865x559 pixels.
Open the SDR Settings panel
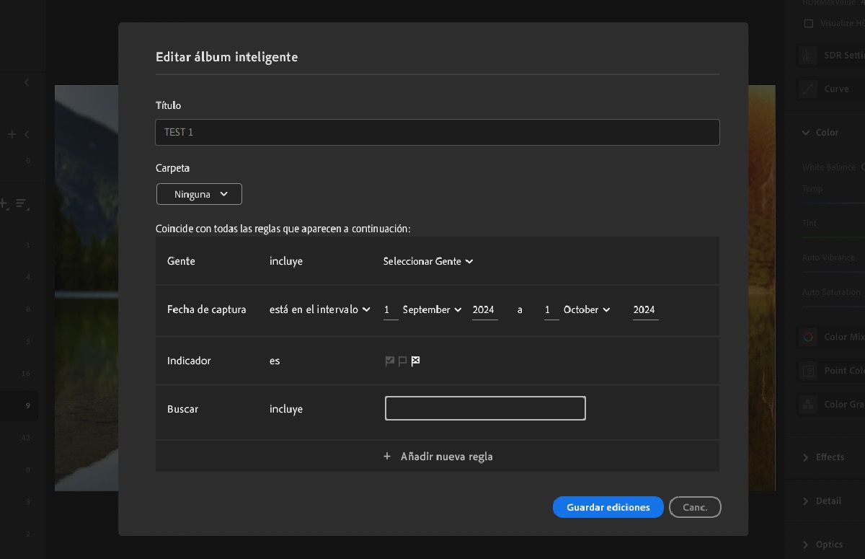(x=807, y=55)
